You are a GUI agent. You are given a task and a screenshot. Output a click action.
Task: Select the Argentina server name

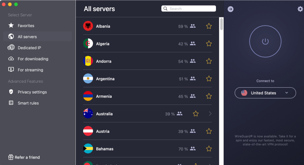pos(105,79)
